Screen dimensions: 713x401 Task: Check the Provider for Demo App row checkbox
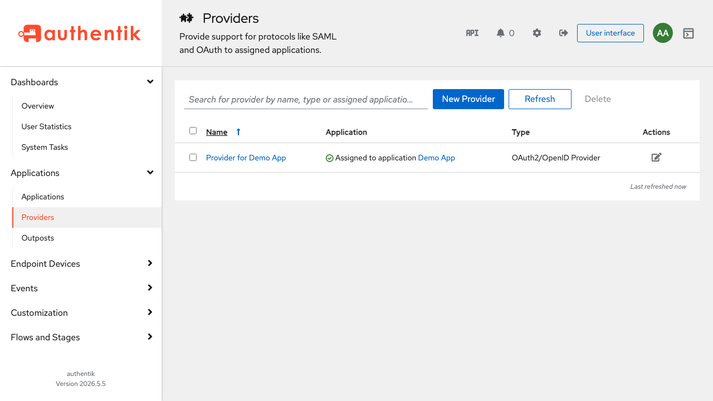193,158
